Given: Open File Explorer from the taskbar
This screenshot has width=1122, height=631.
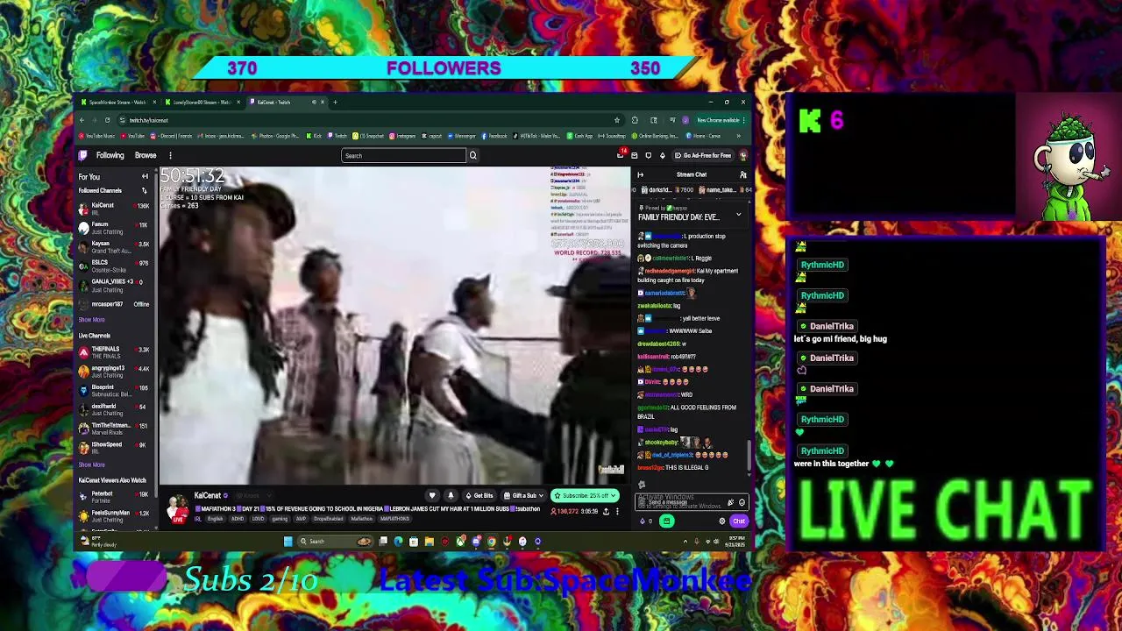Looking at the screenshot, I should (429, 542).
